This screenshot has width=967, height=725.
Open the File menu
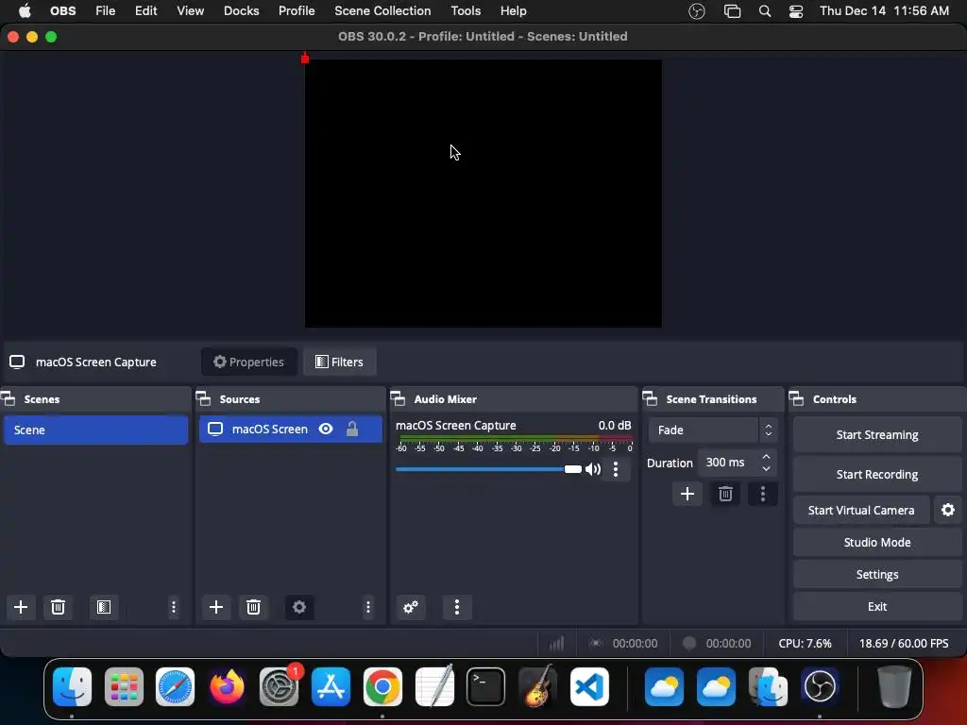click(x=106, y=11)
